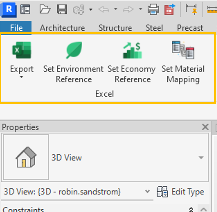Close the Properties palette
The width and height of the screenshot is (217, 212).
[x=205, y=127]
